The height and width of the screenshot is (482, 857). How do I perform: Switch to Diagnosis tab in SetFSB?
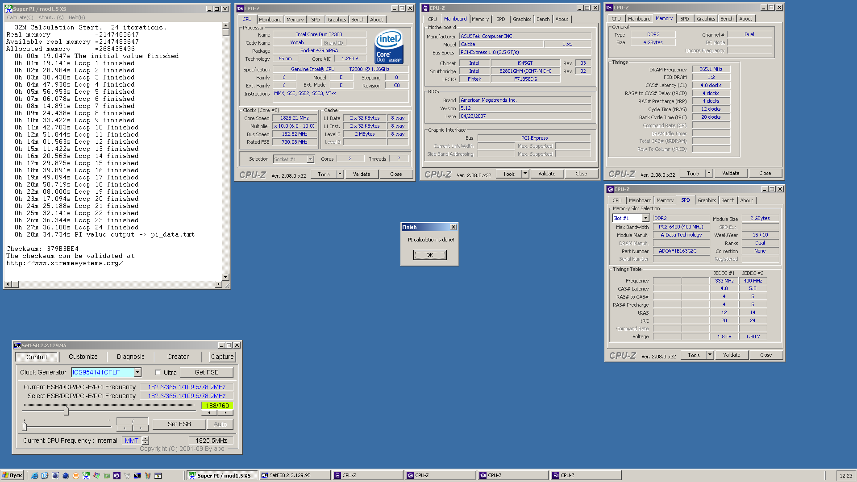(130, 357)
